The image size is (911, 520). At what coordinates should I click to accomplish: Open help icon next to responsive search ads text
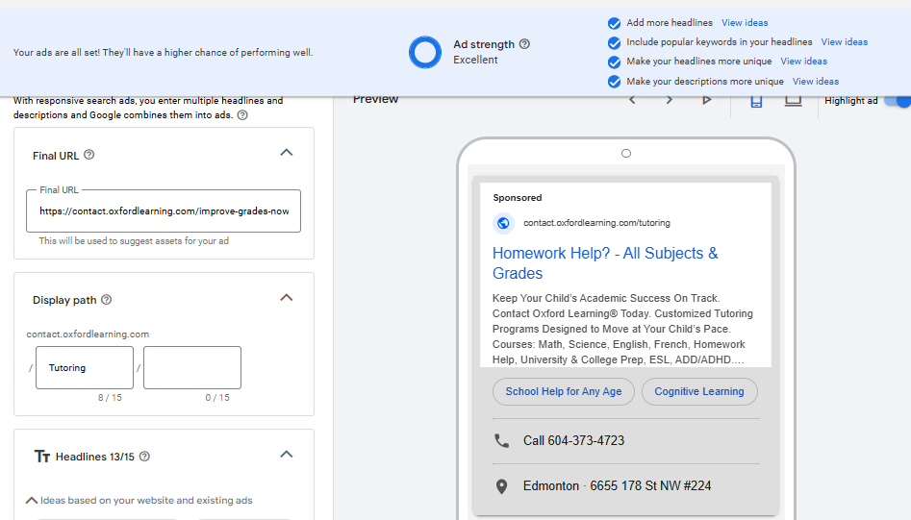pyautogui.click(x=242, y=115)
